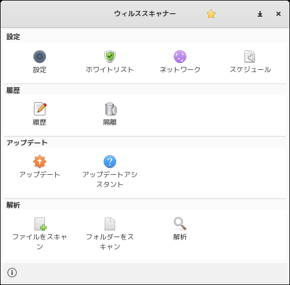Click the ファイルをスキャン file-plus icon

40,224
